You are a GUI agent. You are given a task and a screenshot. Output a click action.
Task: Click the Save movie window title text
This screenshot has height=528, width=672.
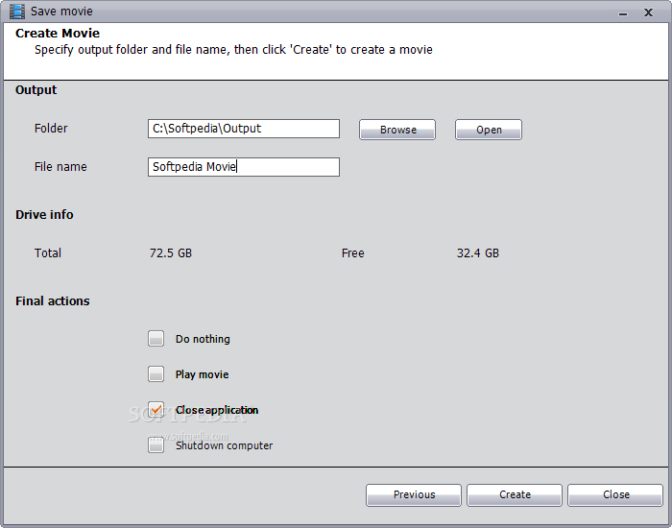[61, 12]
